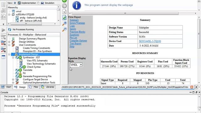Click the remove selected process X icon in left toolbar

[3, 43]
